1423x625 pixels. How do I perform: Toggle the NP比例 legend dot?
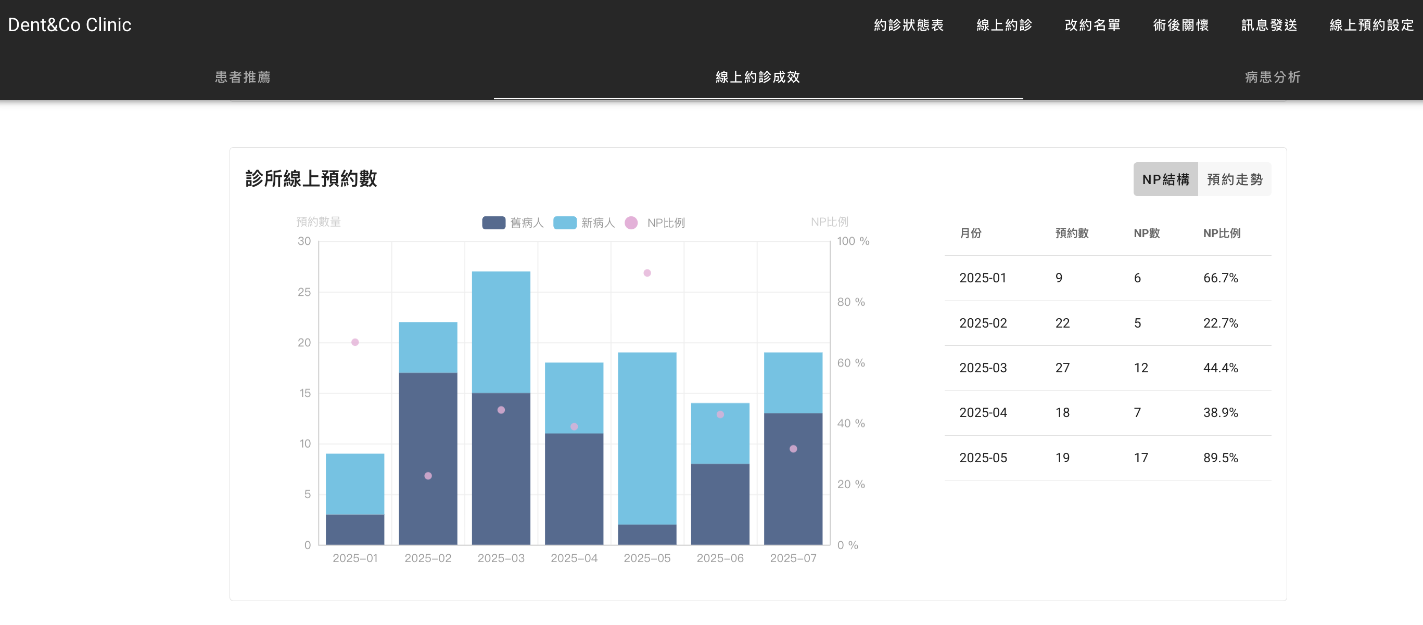[x=631, y=223]
